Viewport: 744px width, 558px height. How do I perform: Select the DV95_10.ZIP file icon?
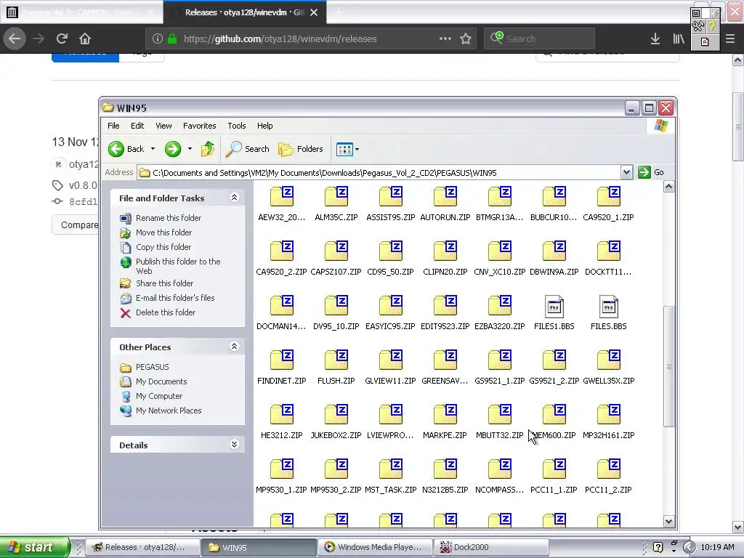[x=336, y=306]
